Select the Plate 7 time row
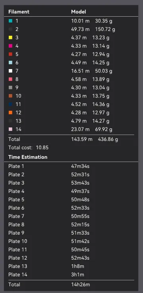Image resolution: width=143 pixels, height=293 pixels. pyautogui.click(x=71, y=216)
